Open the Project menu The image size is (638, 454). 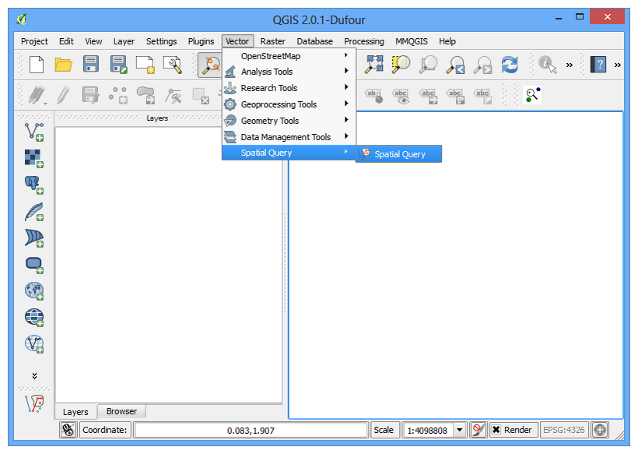click(34, 41)
